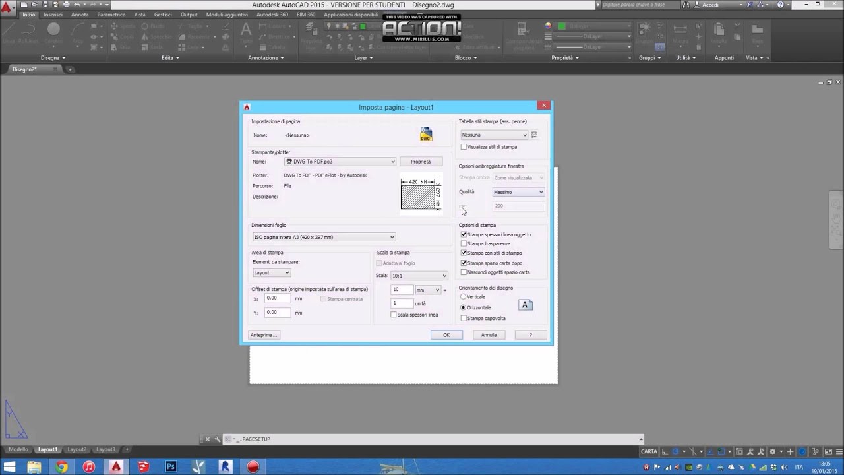Open the mm units dropdown in scale section
844x475 pixels.
(428, 290)
